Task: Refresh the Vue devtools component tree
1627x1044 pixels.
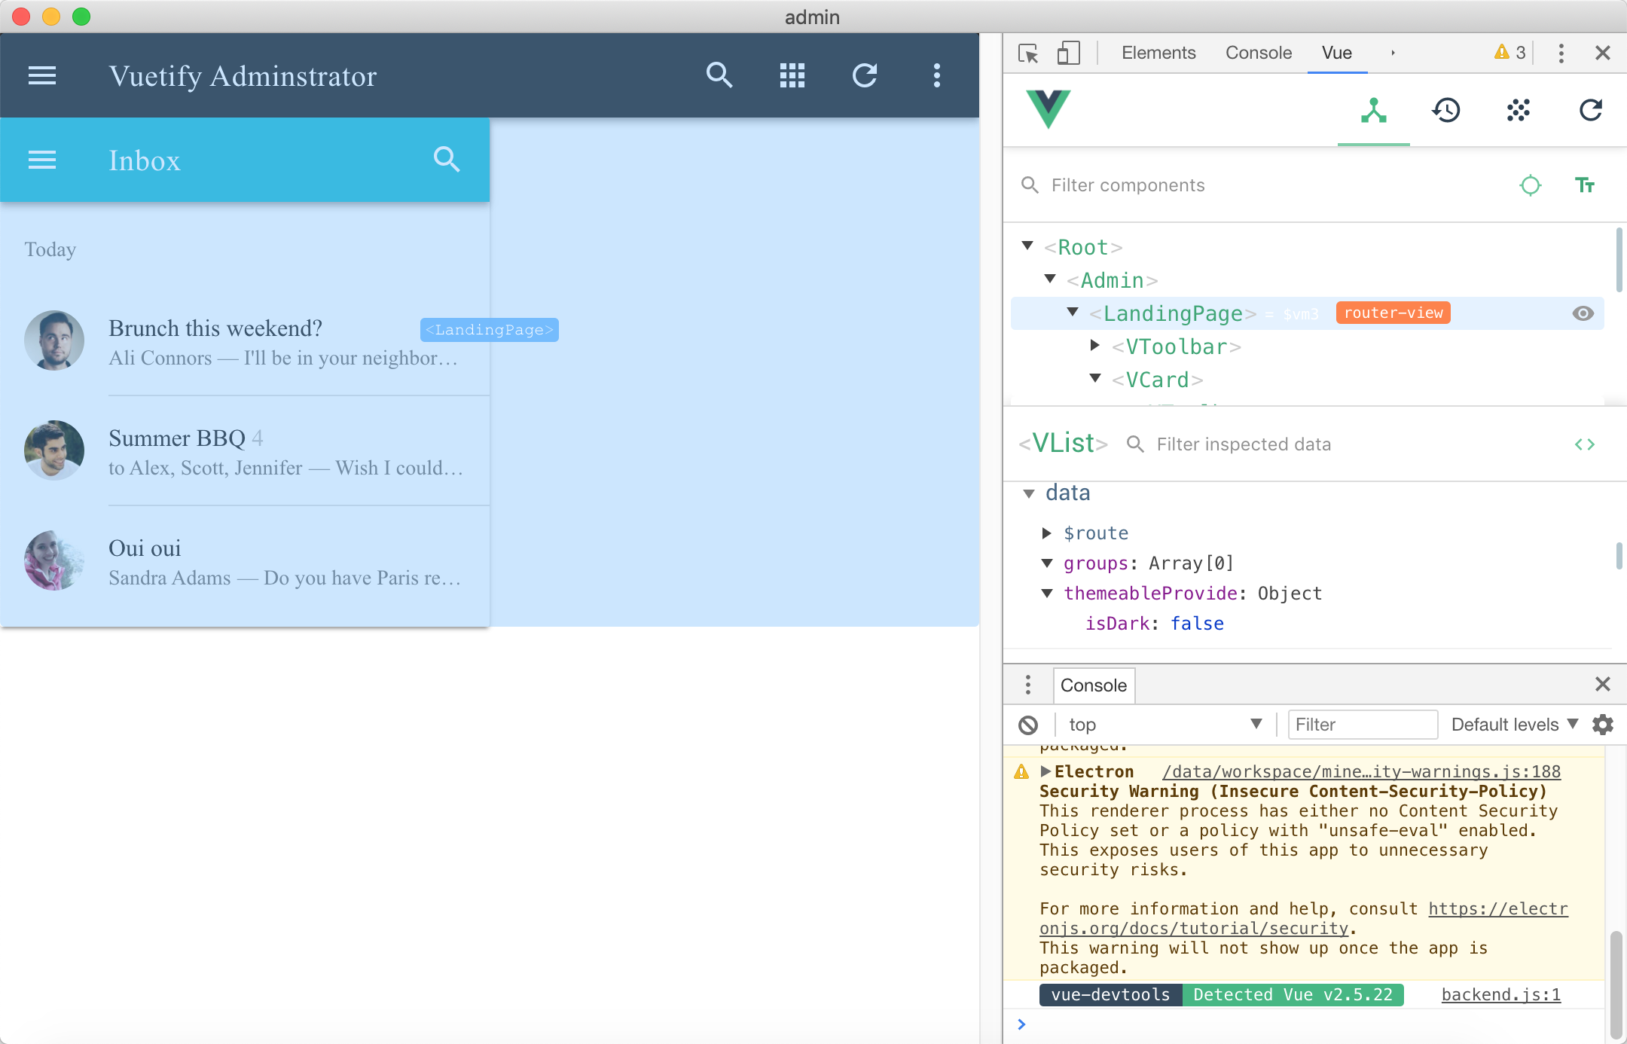Action: point(1591,111)
